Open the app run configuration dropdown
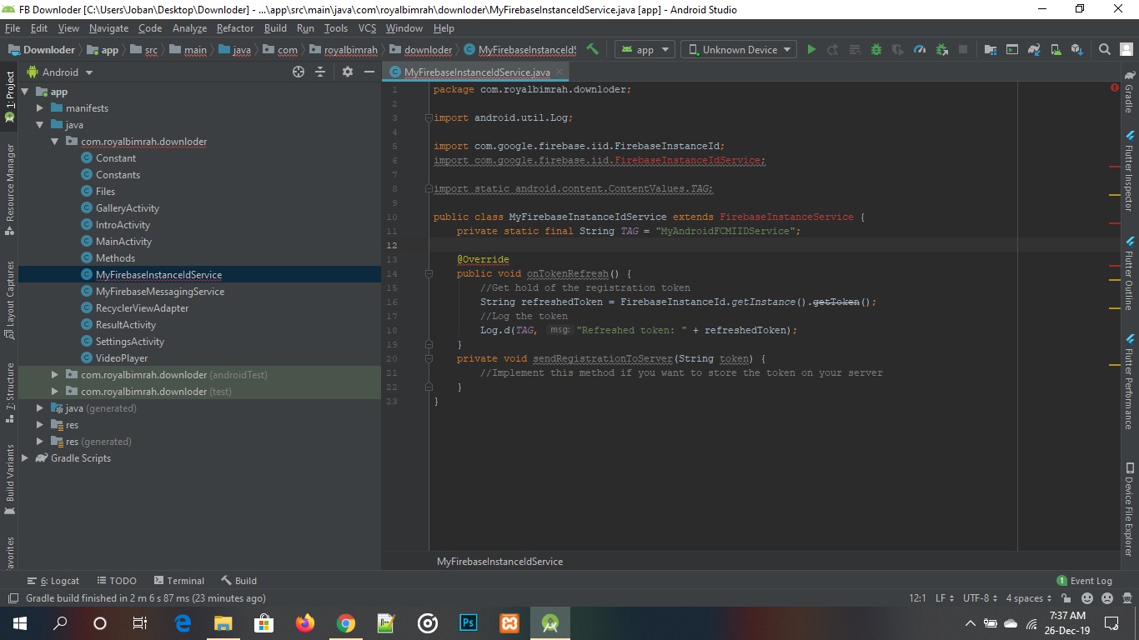1139x640 pixels. (x=645, y=49)
